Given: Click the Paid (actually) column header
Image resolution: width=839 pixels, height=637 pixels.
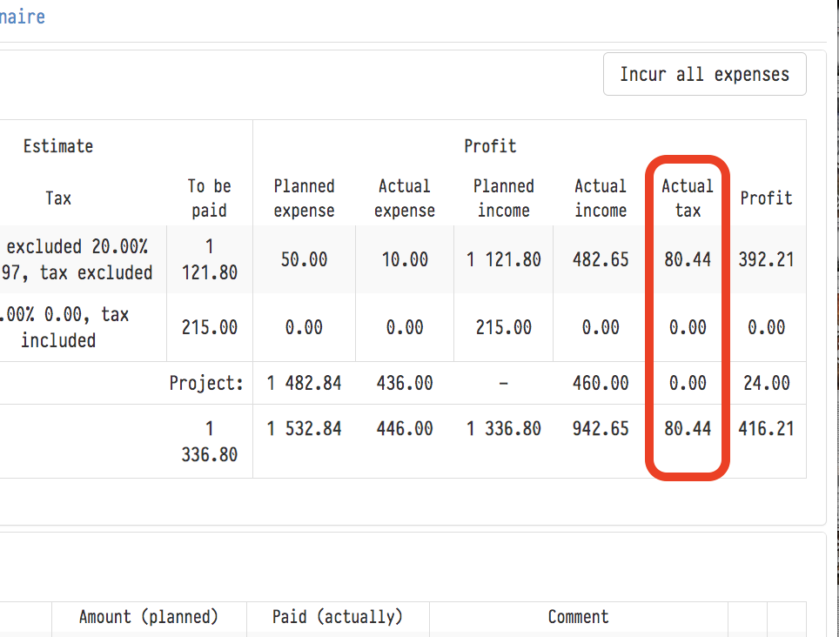Looking at the screenshot, I should click(x=338, y=617).
